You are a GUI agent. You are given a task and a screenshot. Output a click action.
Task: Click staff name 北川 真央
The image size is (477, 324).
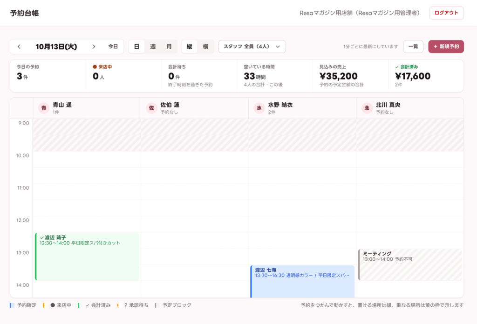pyautogui.click(x=388, y=105)
